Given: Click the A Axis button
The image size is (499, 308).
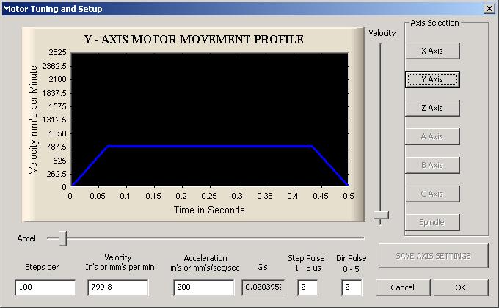Looking at the screenshot, I should [x=432, y=136].
